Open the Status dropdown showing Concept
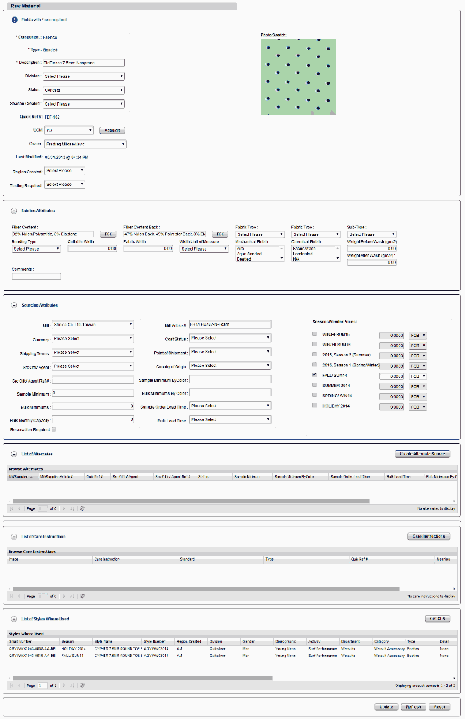 point(84,90)
